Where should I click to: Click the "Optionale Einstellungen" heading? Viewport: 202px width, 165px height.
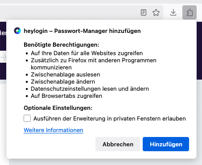pos(58,108)
